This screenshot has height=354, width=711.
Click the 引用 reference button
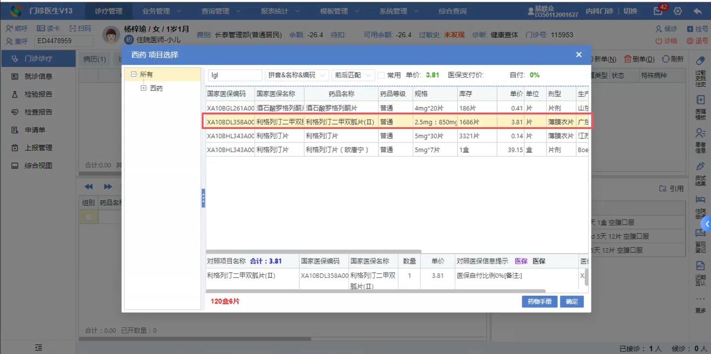click(671, 189)
